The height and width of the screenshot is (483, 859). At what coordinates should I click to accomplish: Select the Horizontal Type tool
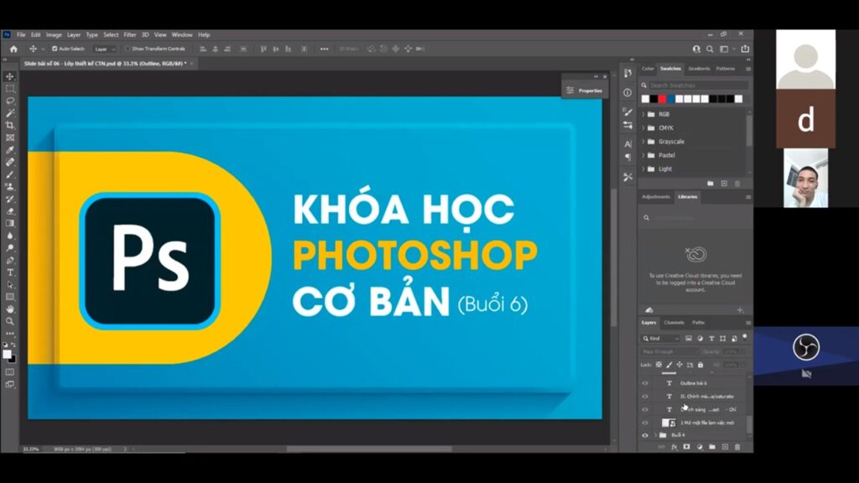click(x=10, y=273)
